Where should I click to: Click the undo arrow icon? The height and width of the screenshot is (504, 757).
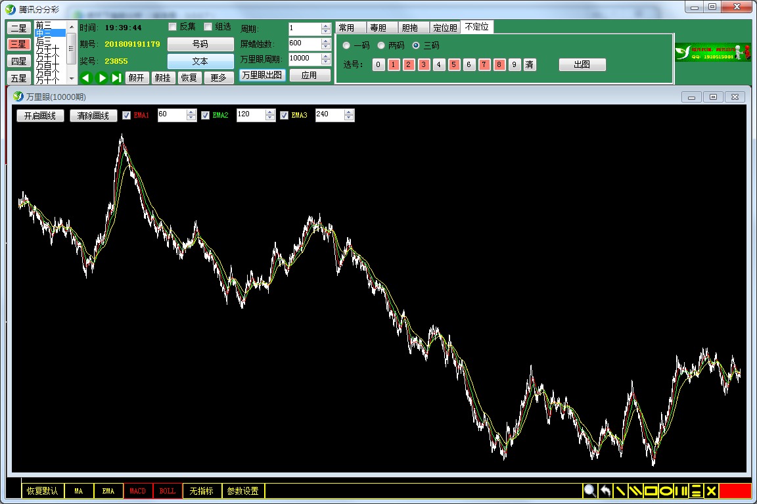pos(605,491)
